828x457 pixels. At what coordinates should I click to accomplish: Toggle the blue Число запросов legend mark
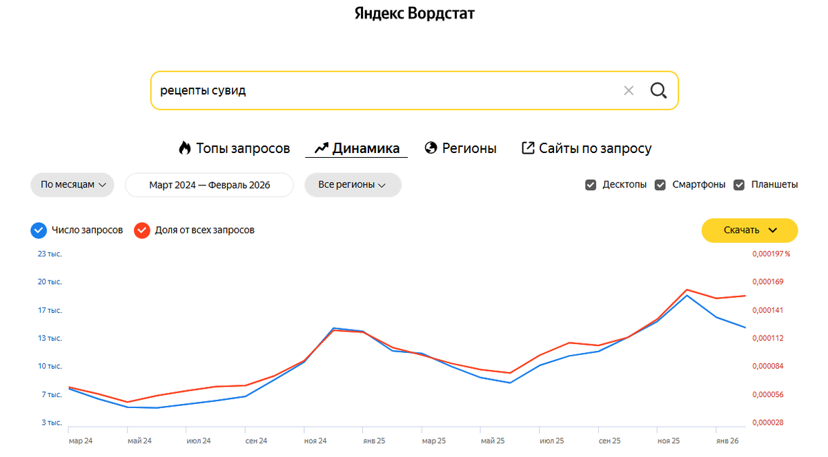pos(39,230)
